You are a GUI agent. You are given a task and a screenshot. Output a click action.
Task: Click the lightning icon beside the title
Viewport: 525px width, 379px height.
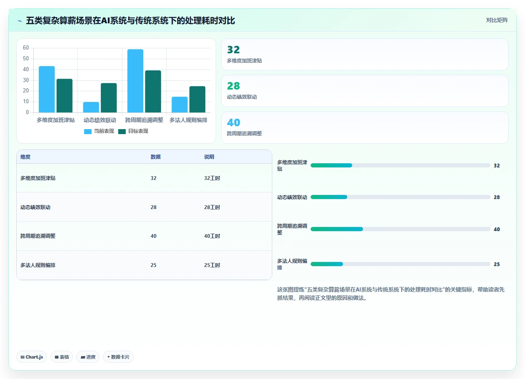click(x=20, y=21)
